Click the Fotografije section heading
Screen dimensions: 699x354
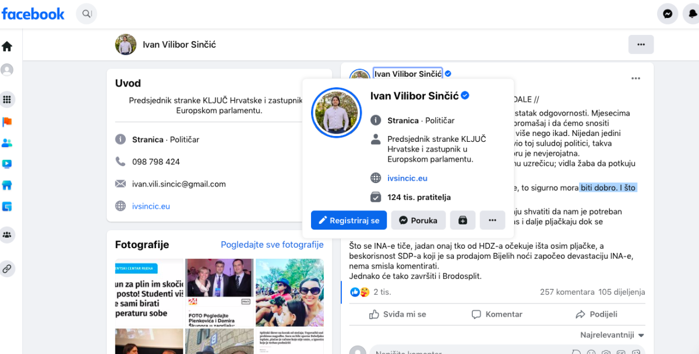pos(142,245)
